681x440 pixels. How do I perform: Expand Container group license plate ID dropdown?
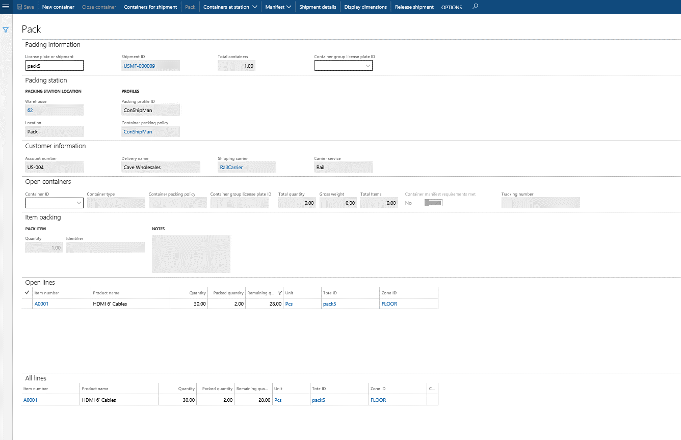point(368,66)
